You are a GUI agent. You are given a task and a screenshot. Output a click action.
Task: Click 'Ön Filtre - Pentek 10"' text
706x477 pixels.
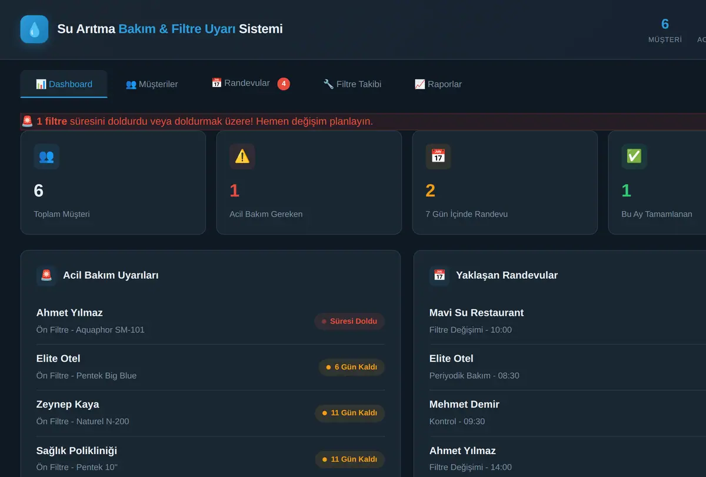77,468
